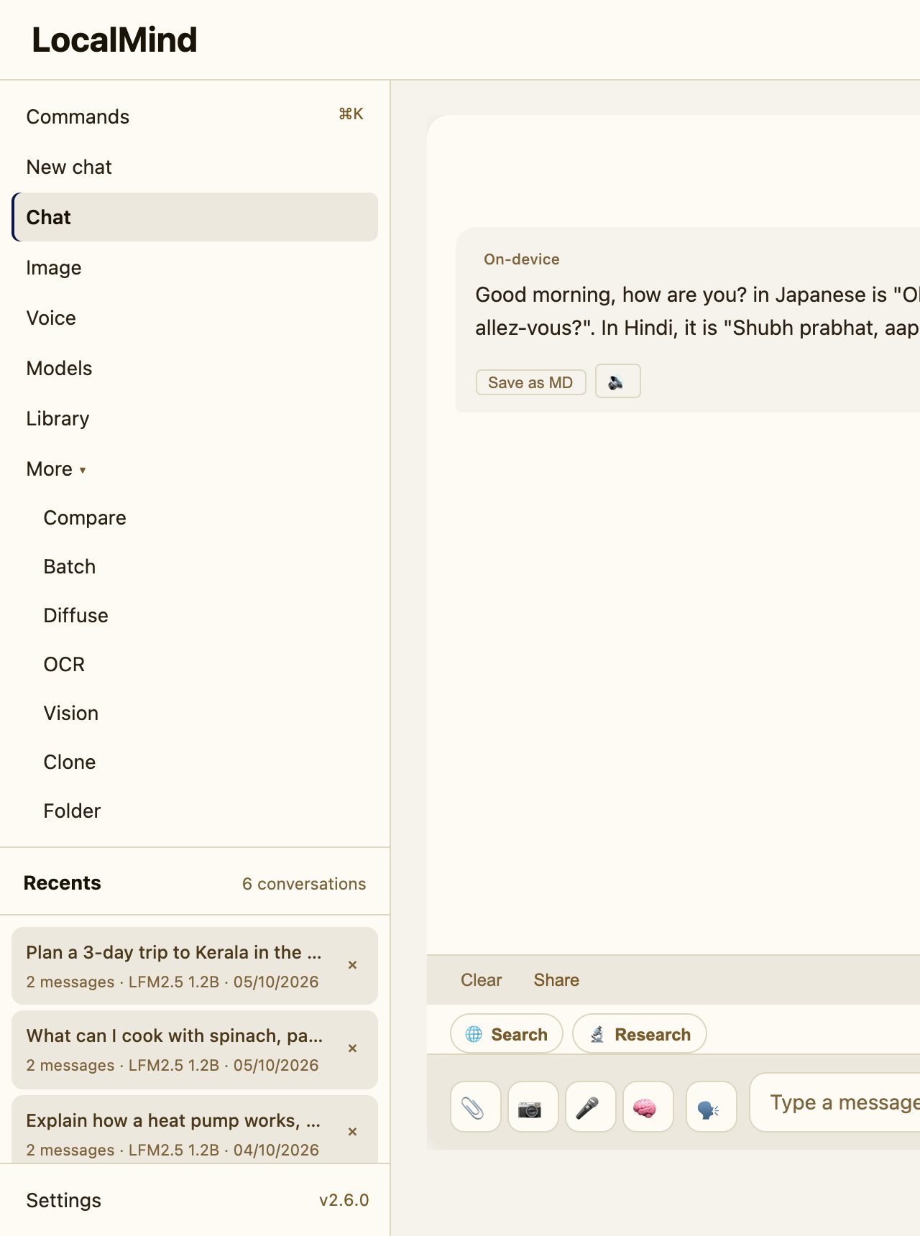Screen dimensions: 920x1236
Task: Click the speaker read-aloud icon button
Action: [617, 382]
